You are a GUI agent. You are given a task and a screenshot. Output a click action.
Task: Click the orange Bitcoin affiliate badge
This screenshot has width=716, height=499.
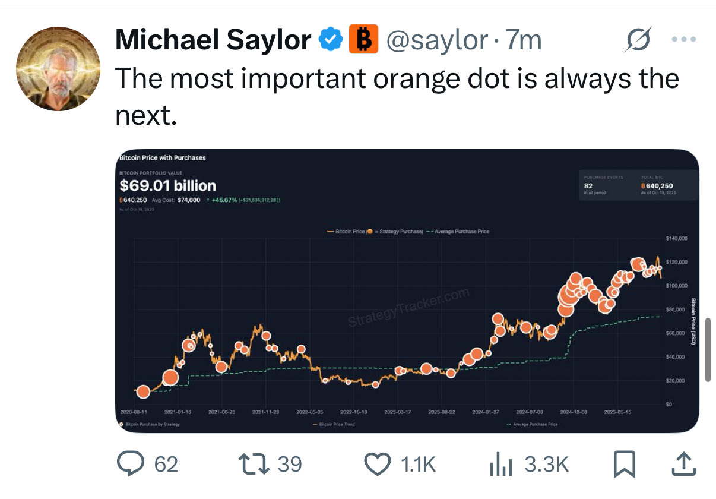363,40
